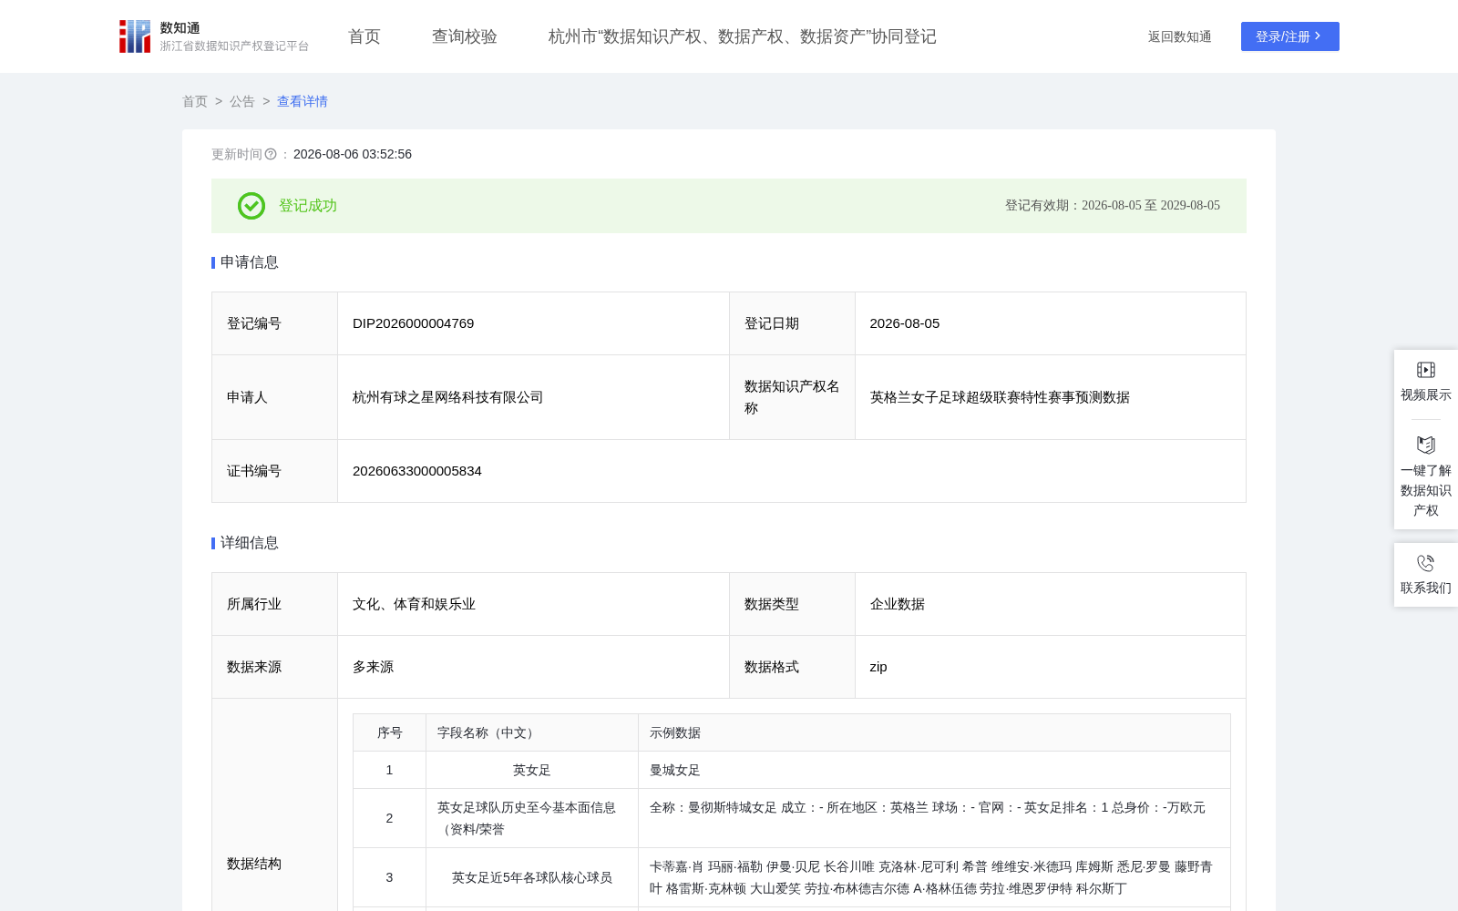The height and width of the screenshot is (911, 1458).
Task: Click the 所属行业 label cell
Action: point(275,604)
